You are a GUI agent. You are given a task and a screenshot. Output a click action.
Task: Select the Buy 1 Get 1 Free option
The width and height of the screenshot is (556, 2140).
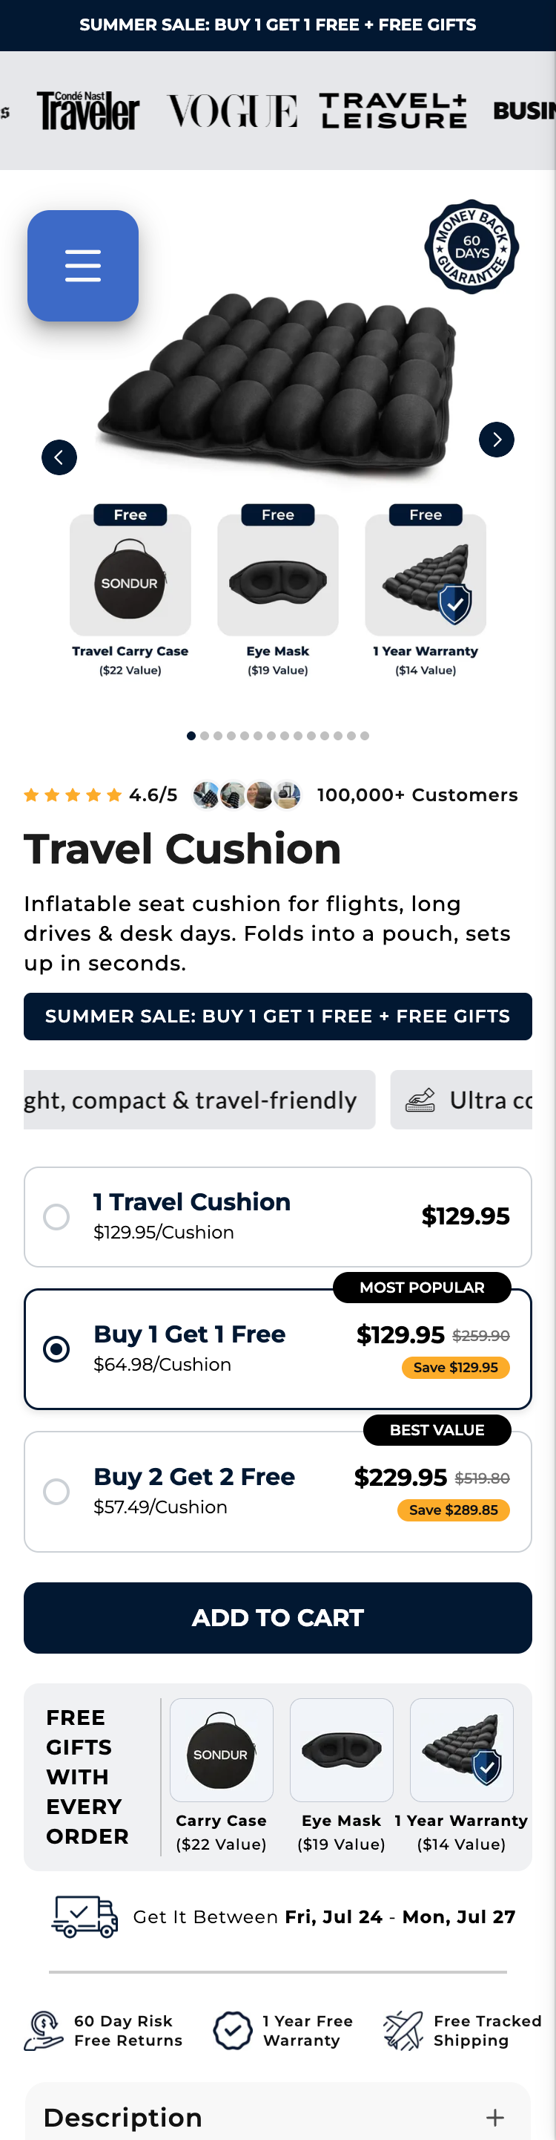point(278,1348)
